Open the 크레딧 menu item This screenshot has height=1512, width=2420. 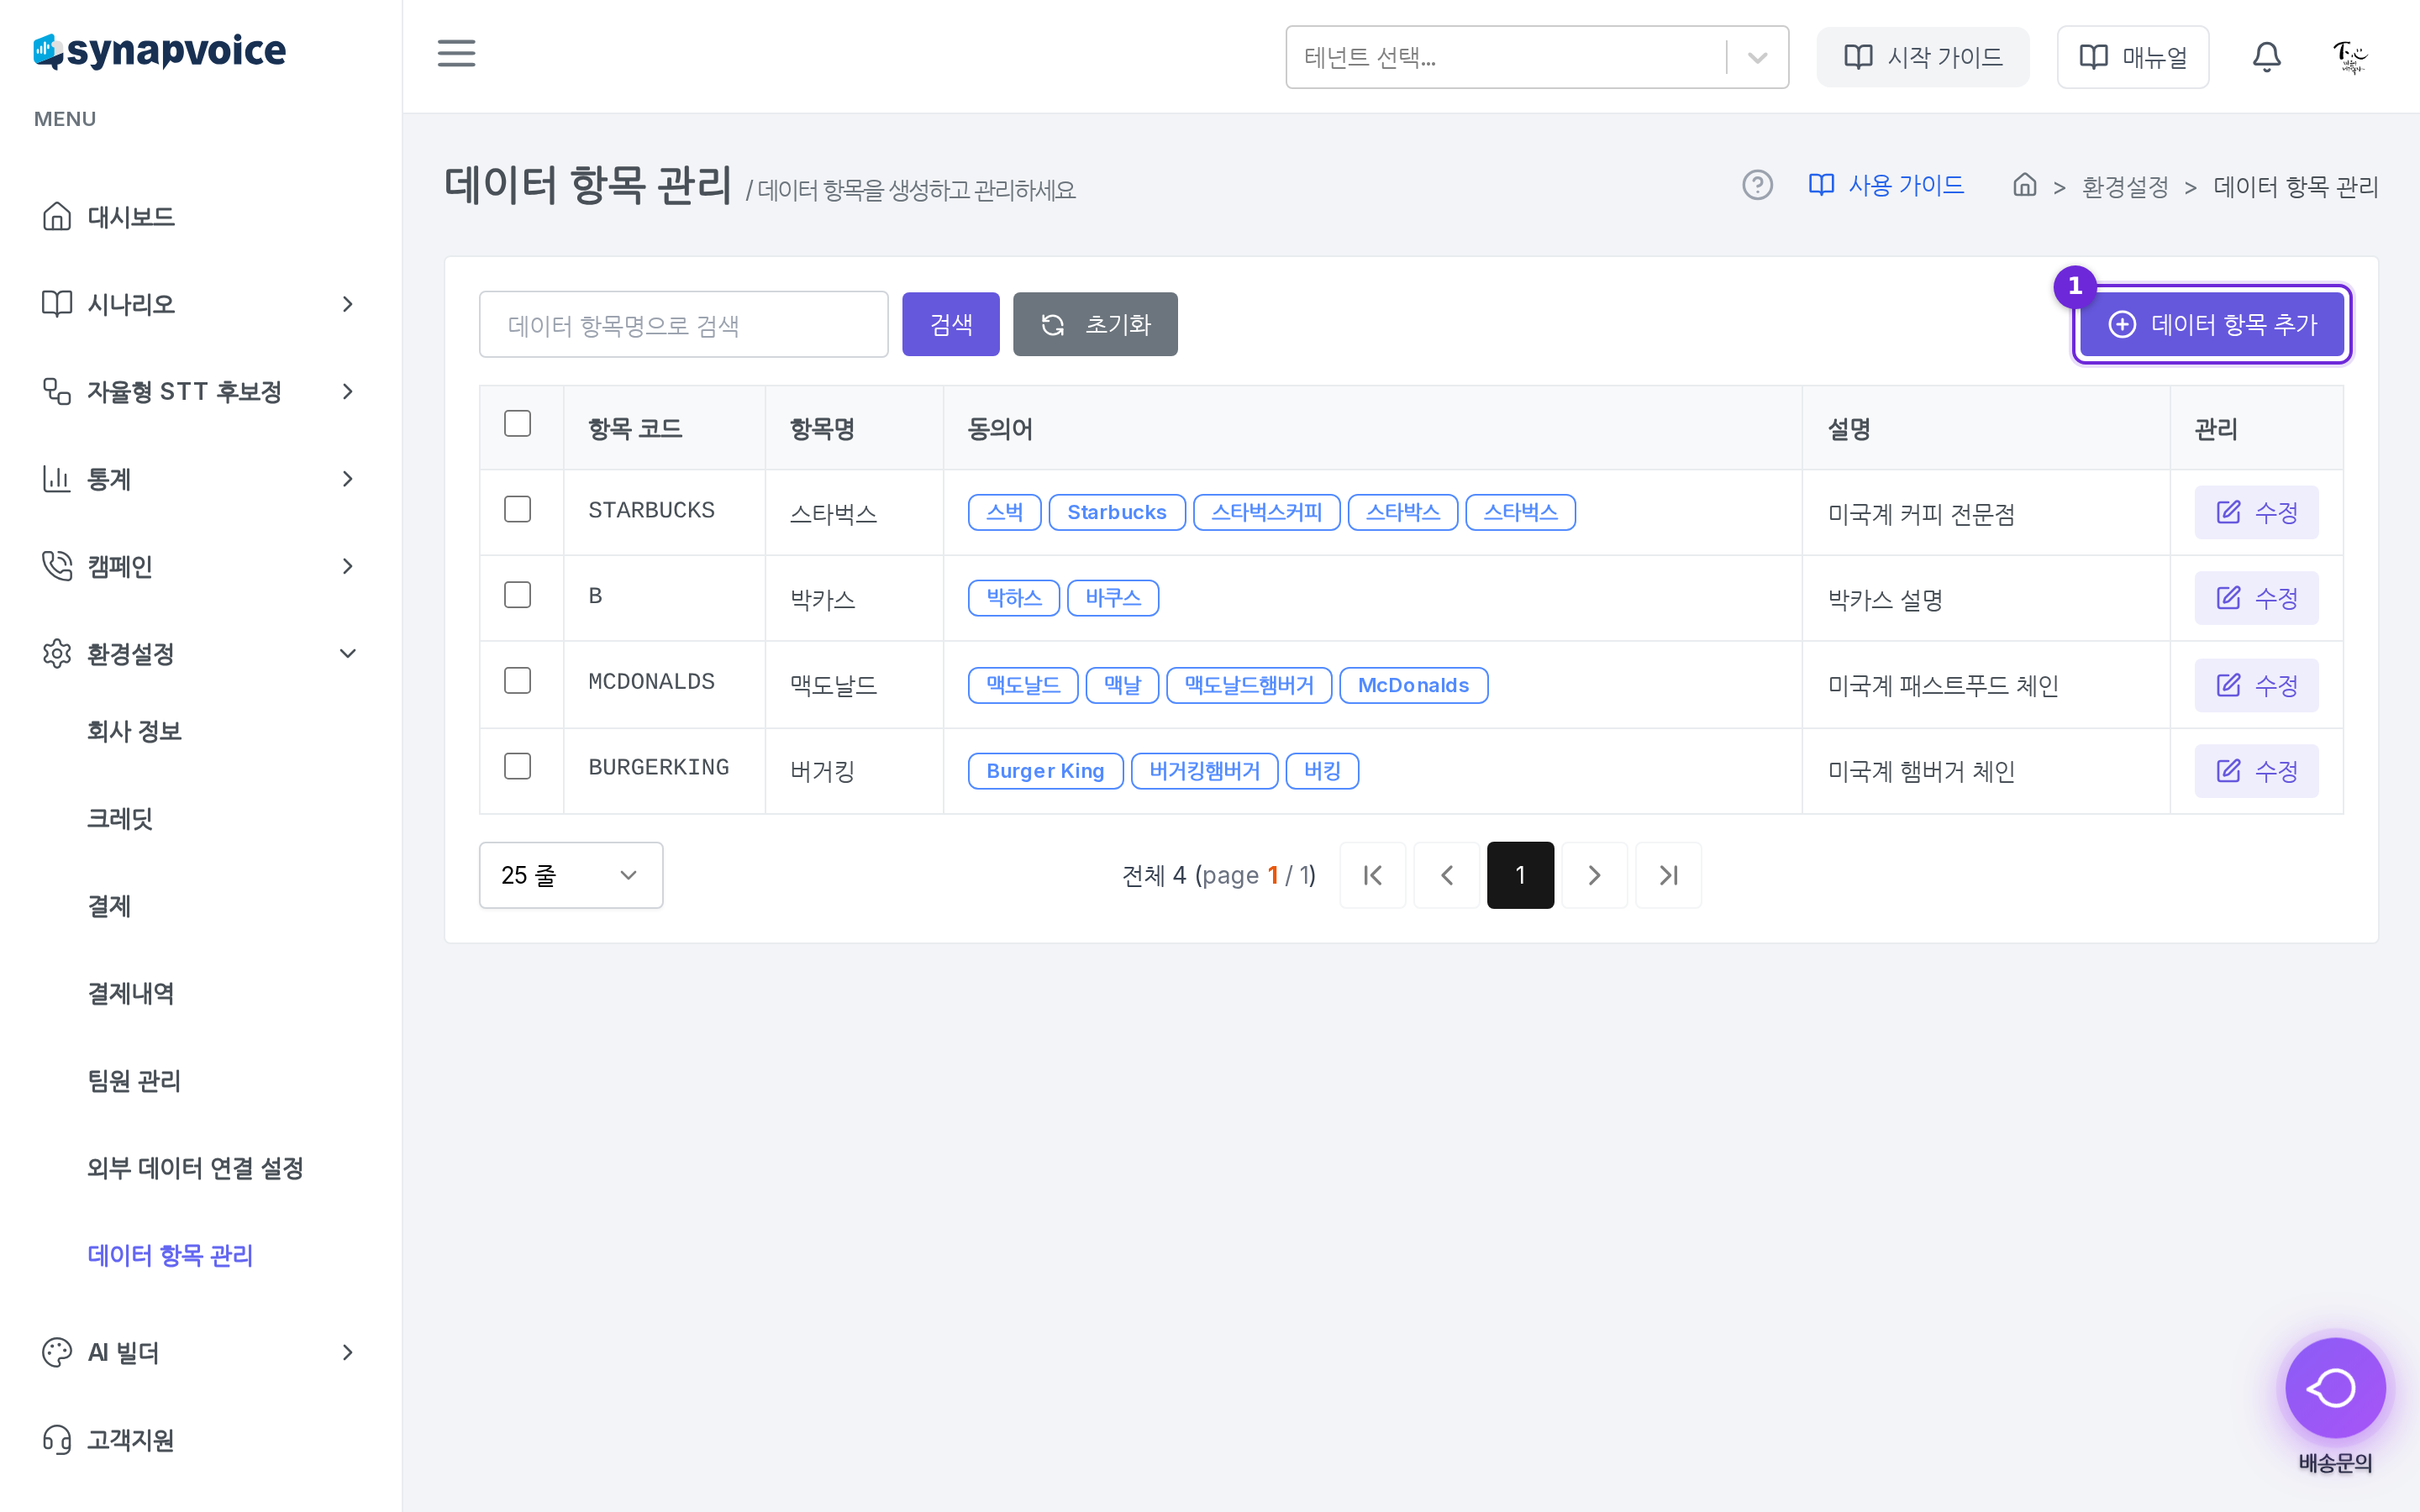pos(120,818)
